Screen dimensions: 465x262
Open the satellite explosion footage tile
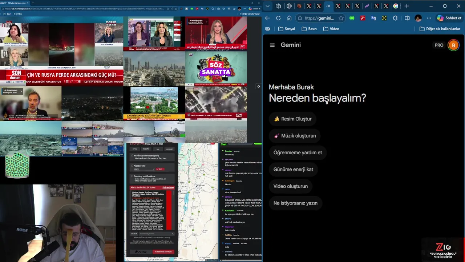click(x=216, y=103)
